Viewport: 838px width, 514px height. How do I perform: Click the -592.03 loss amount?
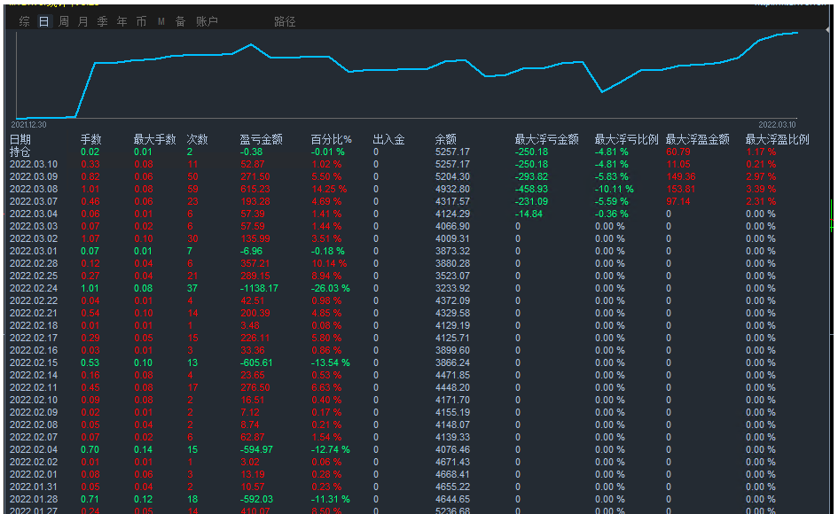256,499
